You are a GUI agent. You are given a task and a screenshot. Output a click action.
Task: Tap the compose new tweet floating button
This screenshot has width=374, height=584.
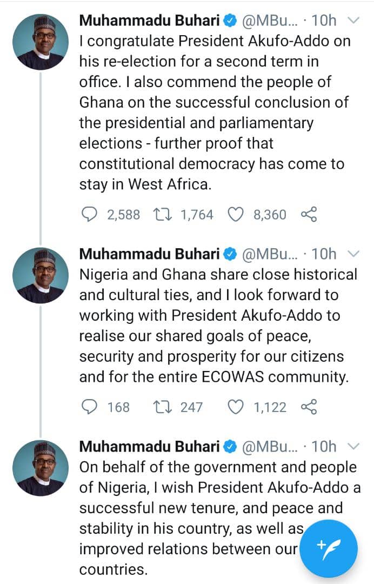pyautogui.click(x=329, y=548)
